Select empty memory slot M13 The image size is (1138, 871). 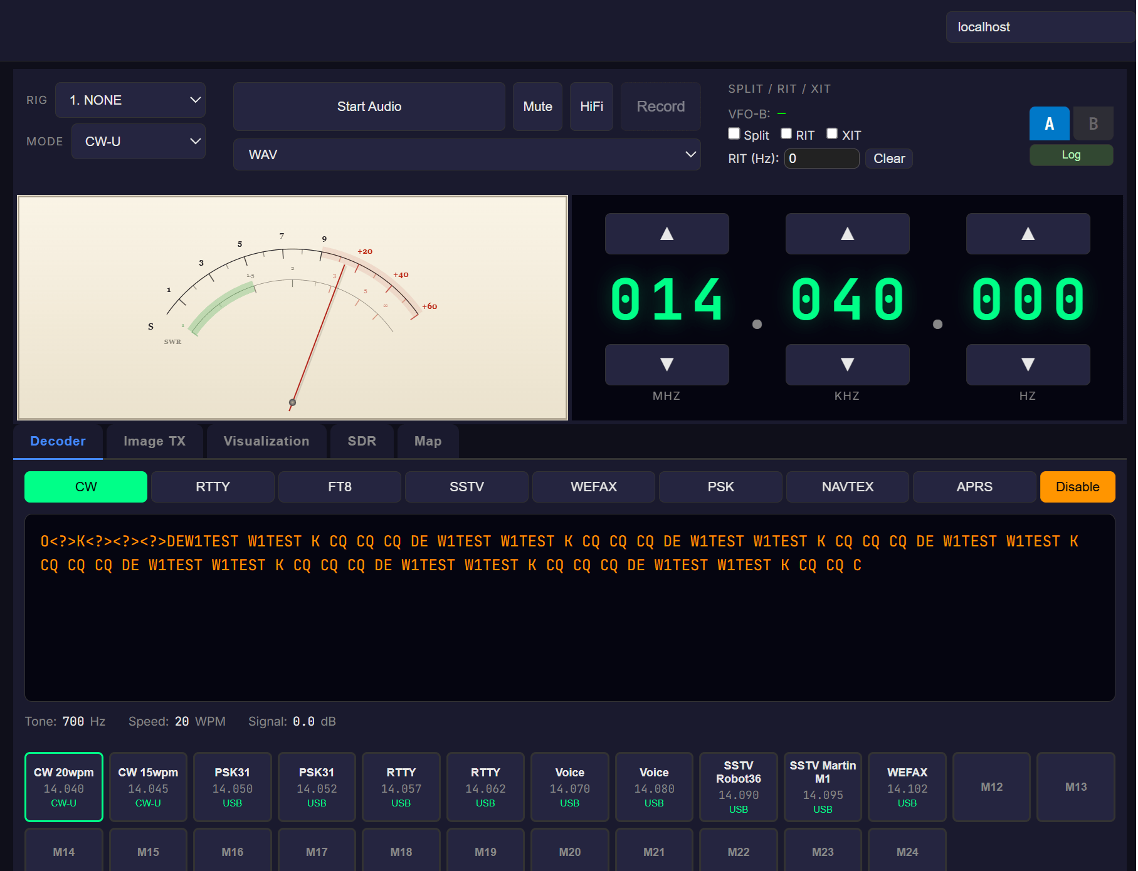pos(1075,787)
